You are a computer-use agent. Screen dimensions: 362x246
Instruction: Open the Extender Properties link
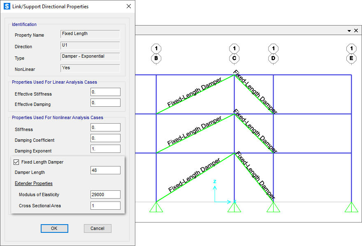(x=33, y=183)
